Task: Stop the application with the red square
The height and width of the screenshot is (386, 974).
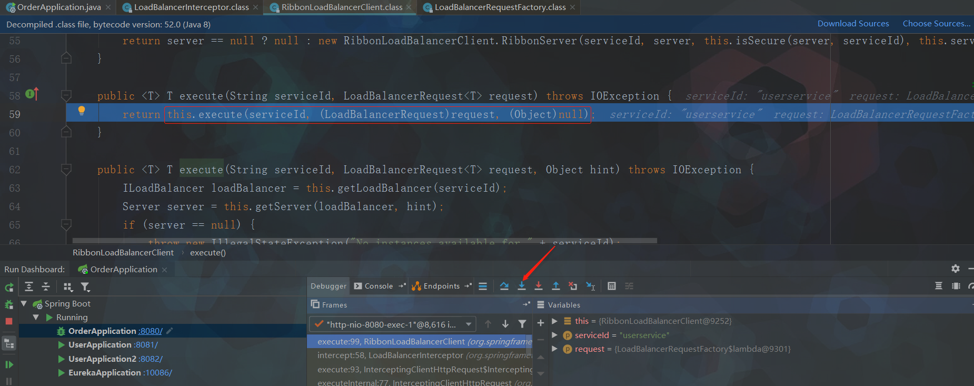Action: (9, 321)
